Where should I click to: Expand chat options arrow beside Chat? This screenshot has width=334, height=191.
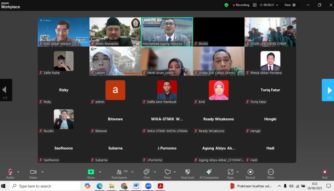coord(155,172)
